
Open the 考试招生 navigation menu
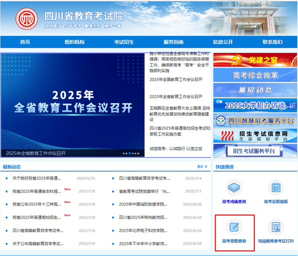[x=124, y=42]
